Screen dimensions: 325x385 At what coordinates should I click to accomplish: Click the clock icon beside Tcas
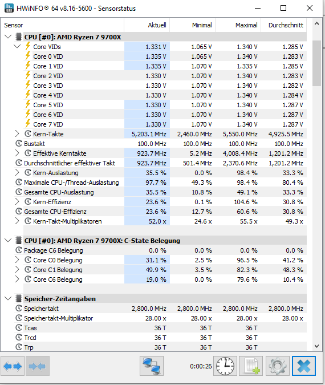(19, 327)
